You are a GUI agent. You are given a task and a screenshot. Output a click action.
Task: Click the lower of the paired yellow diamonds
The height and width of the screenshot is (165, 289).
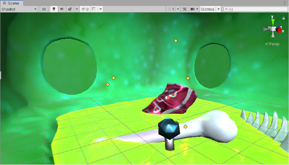tap(108, 84)
